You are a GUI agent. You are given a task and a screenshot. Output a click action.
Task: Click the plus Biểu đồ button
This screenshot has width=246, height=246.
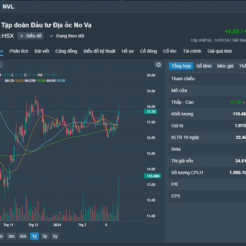(30, 36)
